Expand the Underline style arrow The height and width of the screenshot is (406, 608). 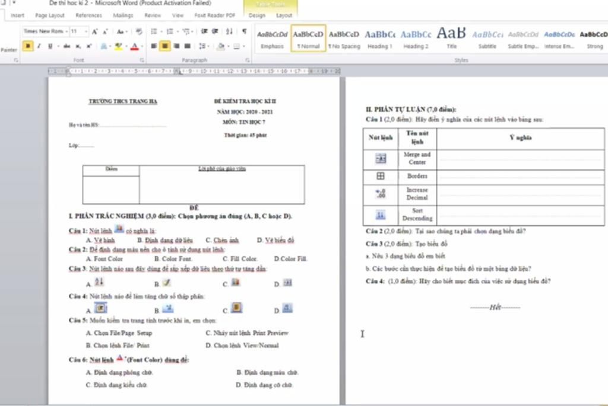[58, 46]
